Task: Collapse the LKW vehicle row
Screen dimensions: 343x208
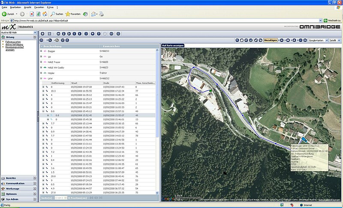Action: coord(41,78)
